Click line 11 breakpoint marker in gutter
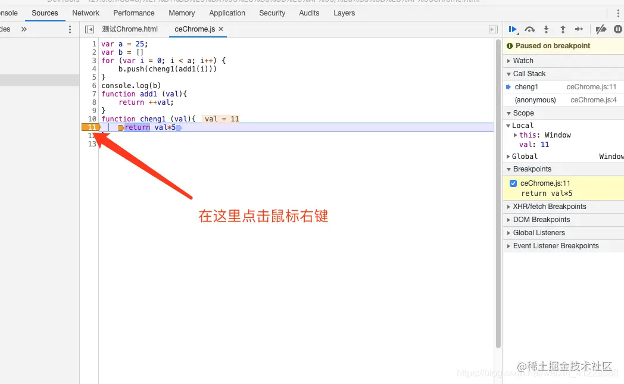The width and height of the screenshot is (624, 384). [x=91, y=127]
